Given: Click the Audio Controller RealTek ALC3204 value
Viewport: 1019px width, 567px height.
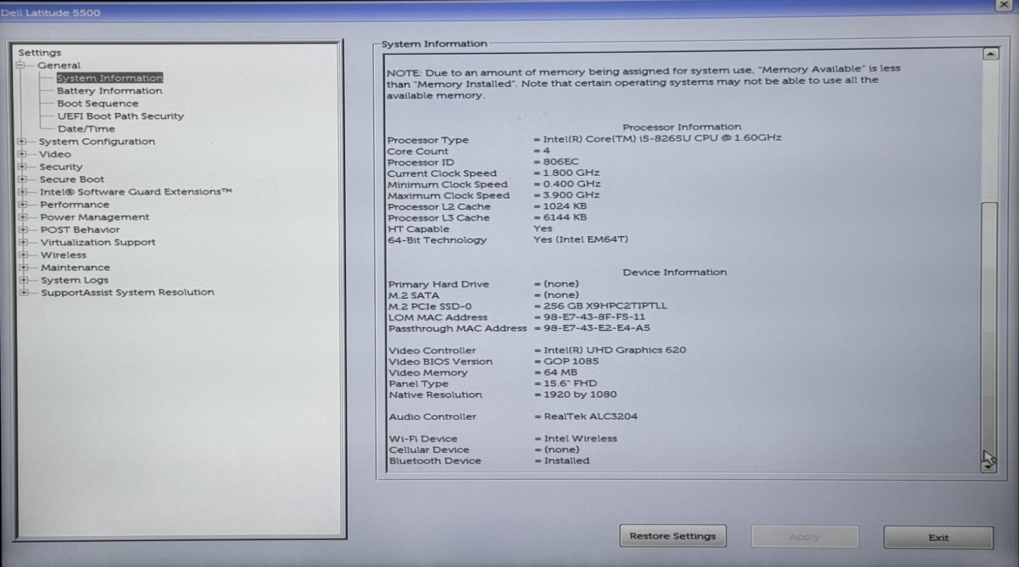Looking at the screenshot, I should coord(590,417).
